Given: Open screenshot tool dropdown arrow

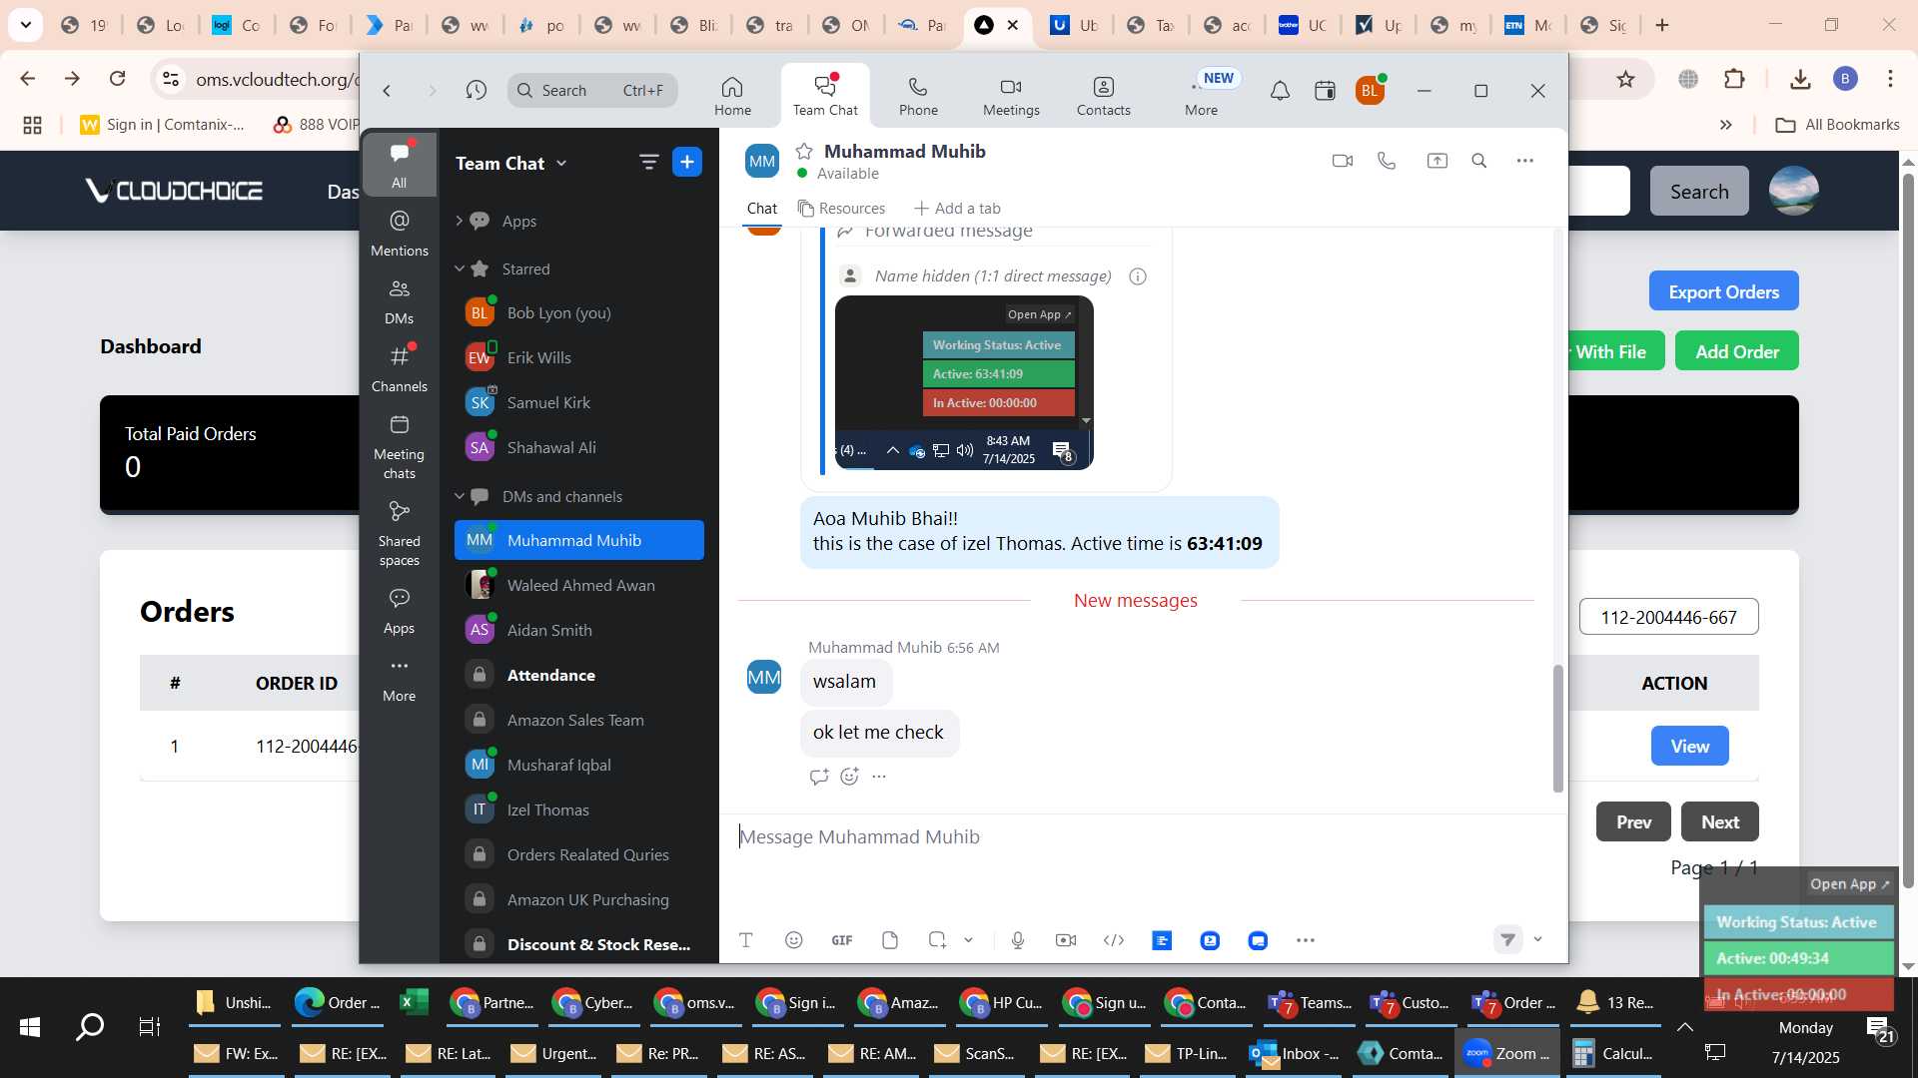Looking at the screenshot, I should click(x=968, y=940).
